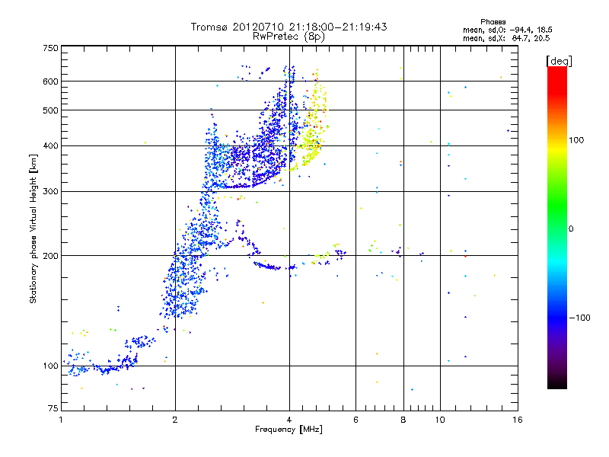Click the x-axis value '2'

[x=175, y=420]
